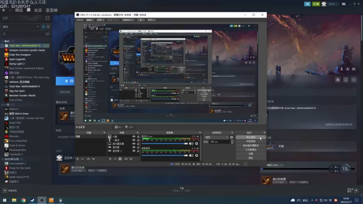Screen dimensions: 363x204
Task: Add a new scene with plus icon
Action: pyautogui.click(x=78, y=159)
